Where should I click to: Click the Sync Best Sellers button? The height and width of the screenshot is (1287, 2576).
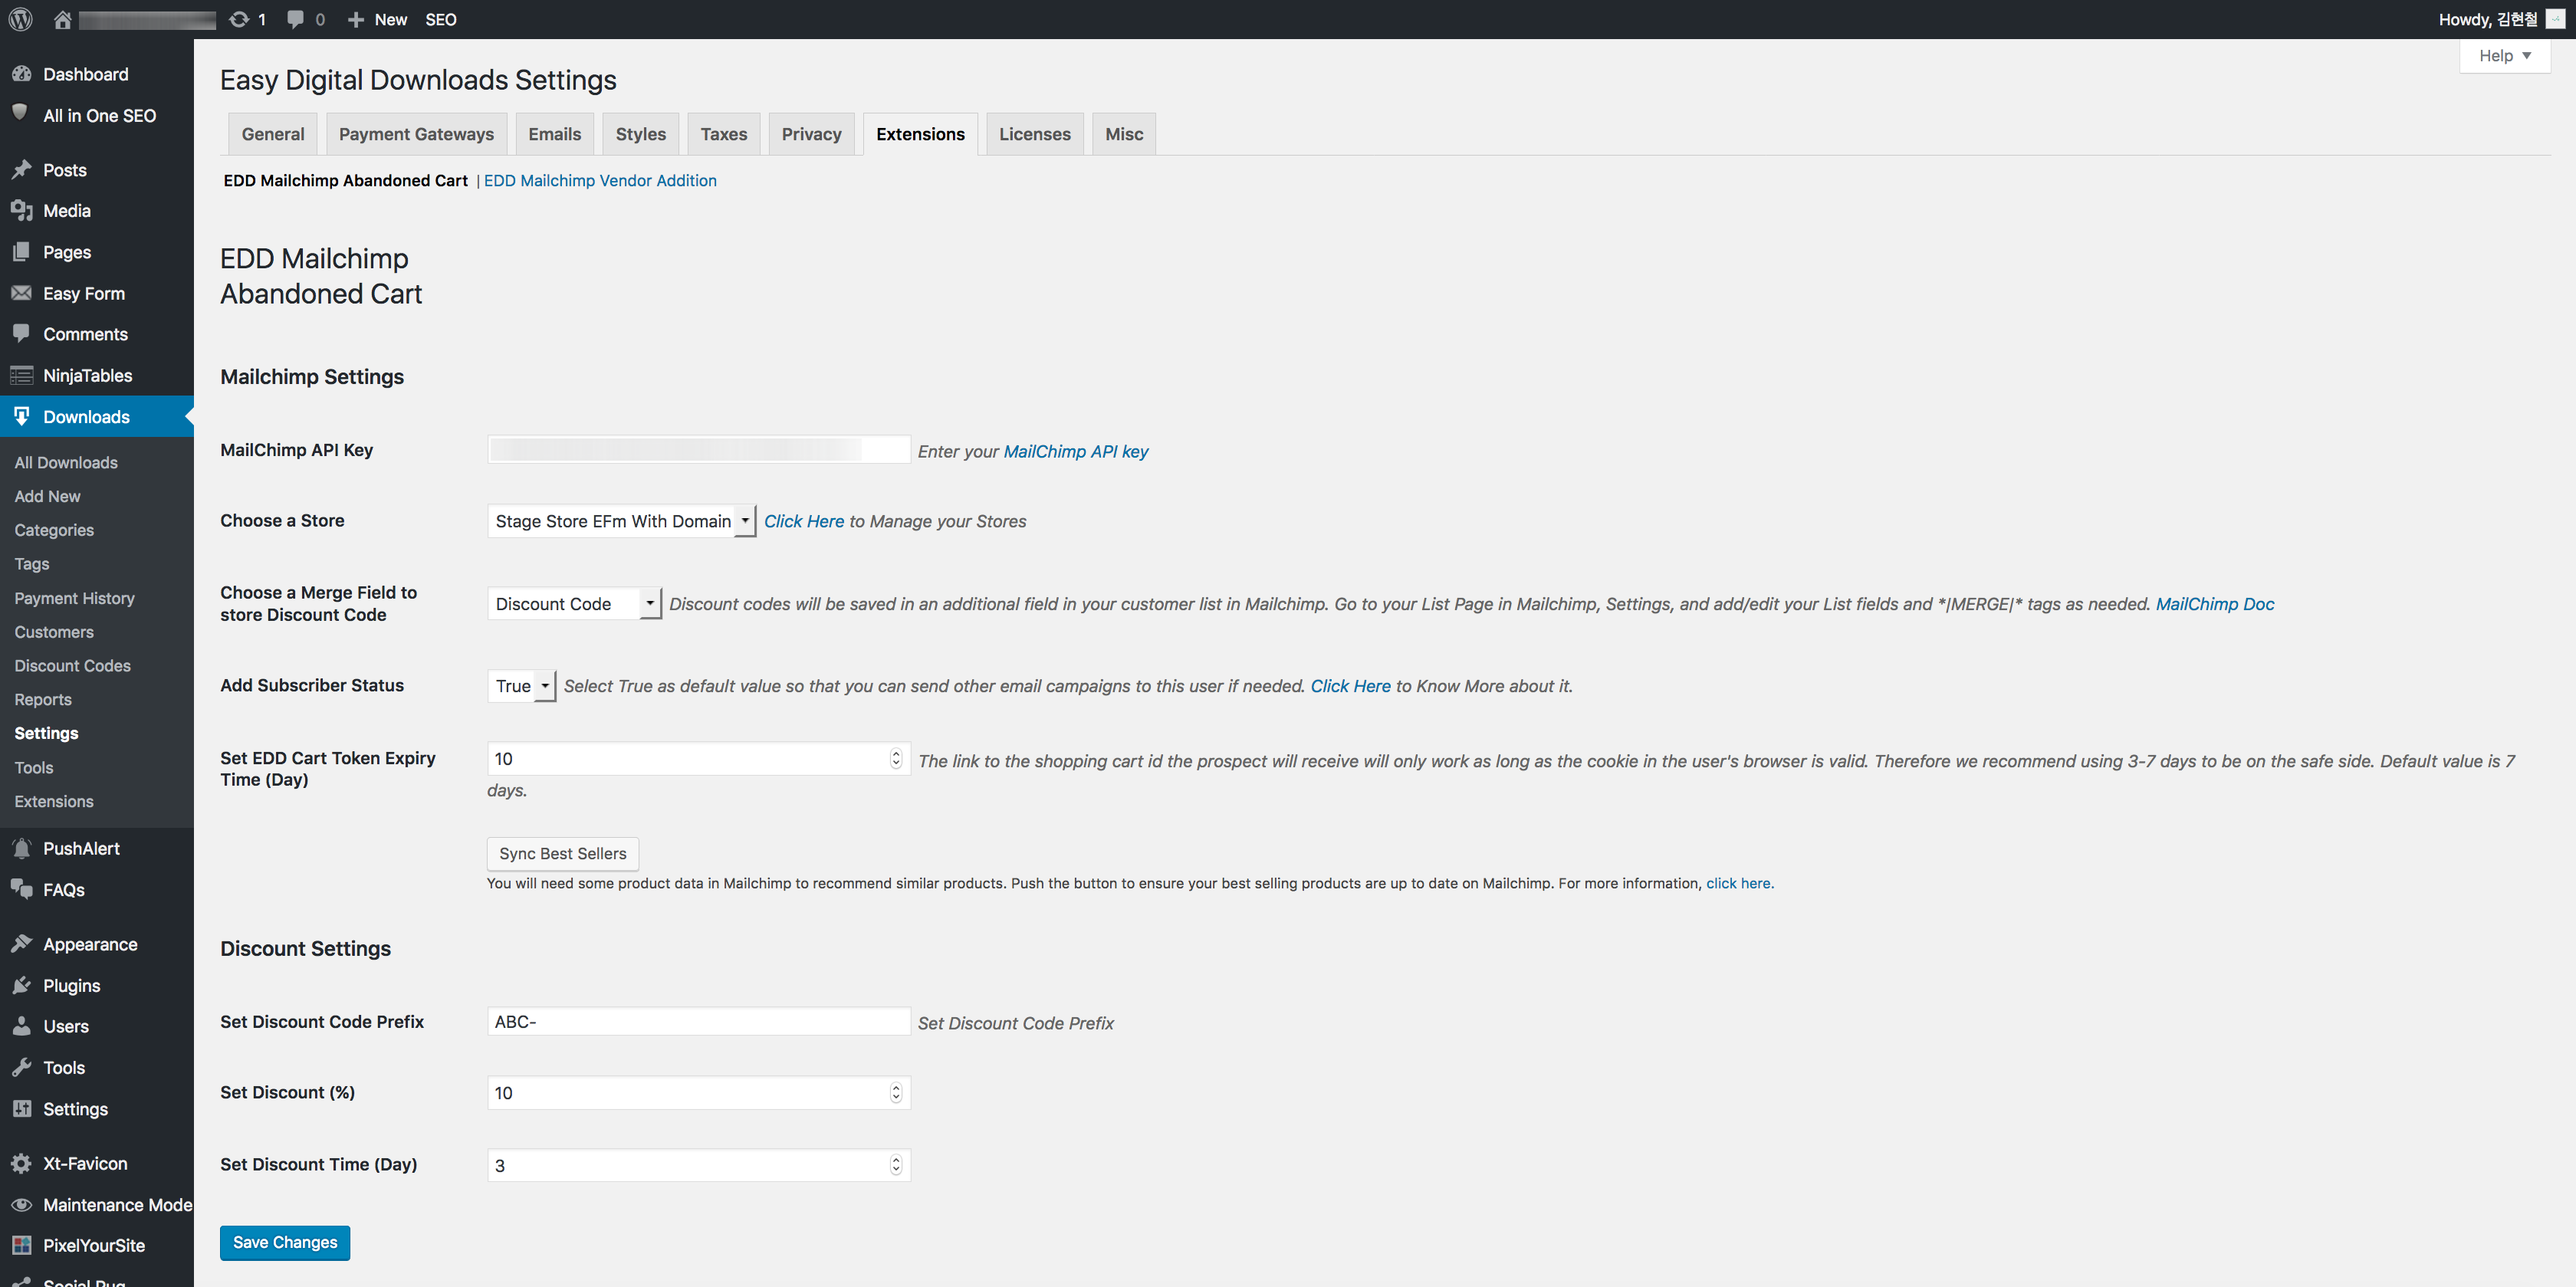pos(563,854)
